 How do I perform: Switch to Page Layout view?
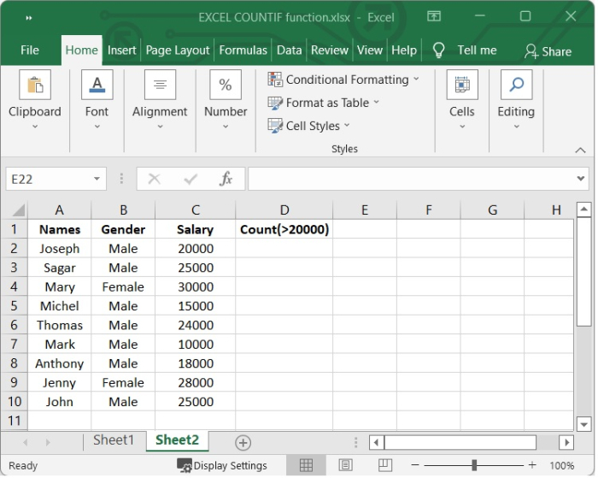[345, 465]
